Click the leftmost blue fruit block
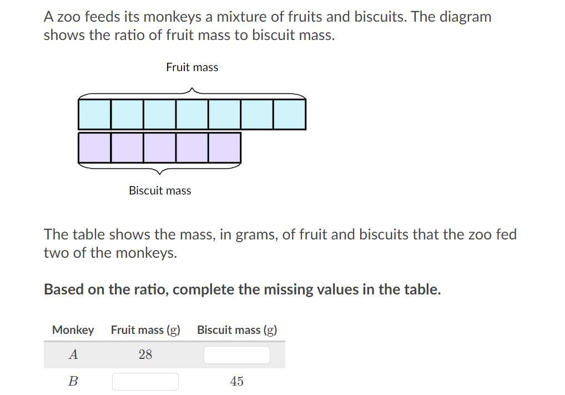This screenshot has width=565, height=395. click(x=94, y=114)
